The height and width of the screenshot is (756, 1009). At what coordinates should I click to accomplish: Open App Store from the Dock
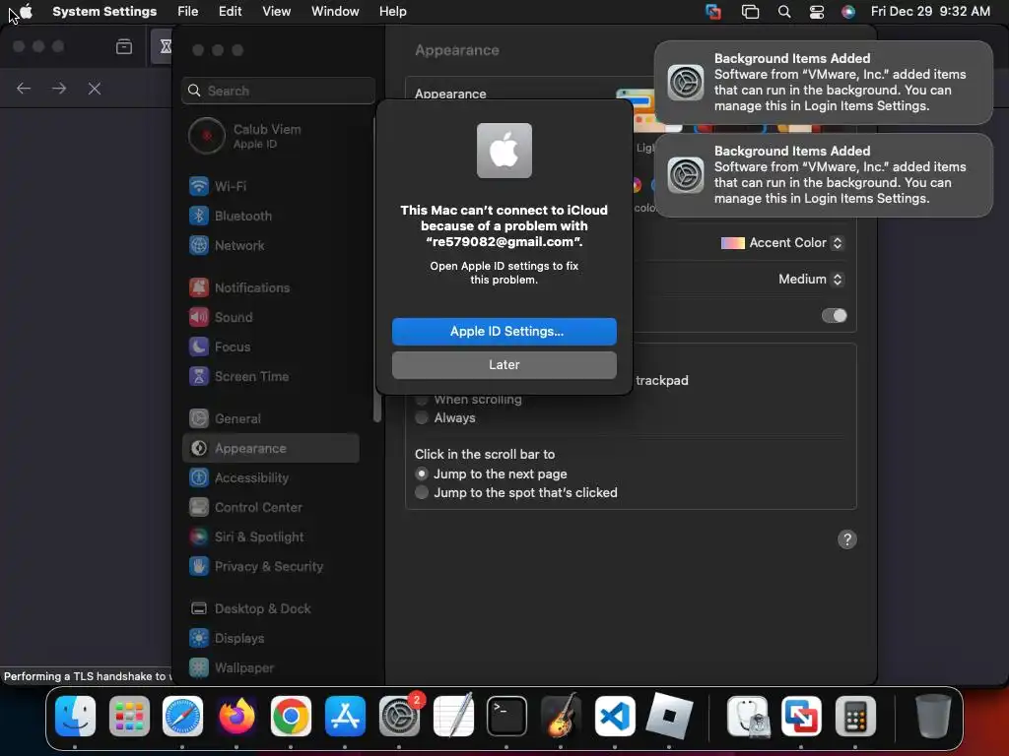345,717
